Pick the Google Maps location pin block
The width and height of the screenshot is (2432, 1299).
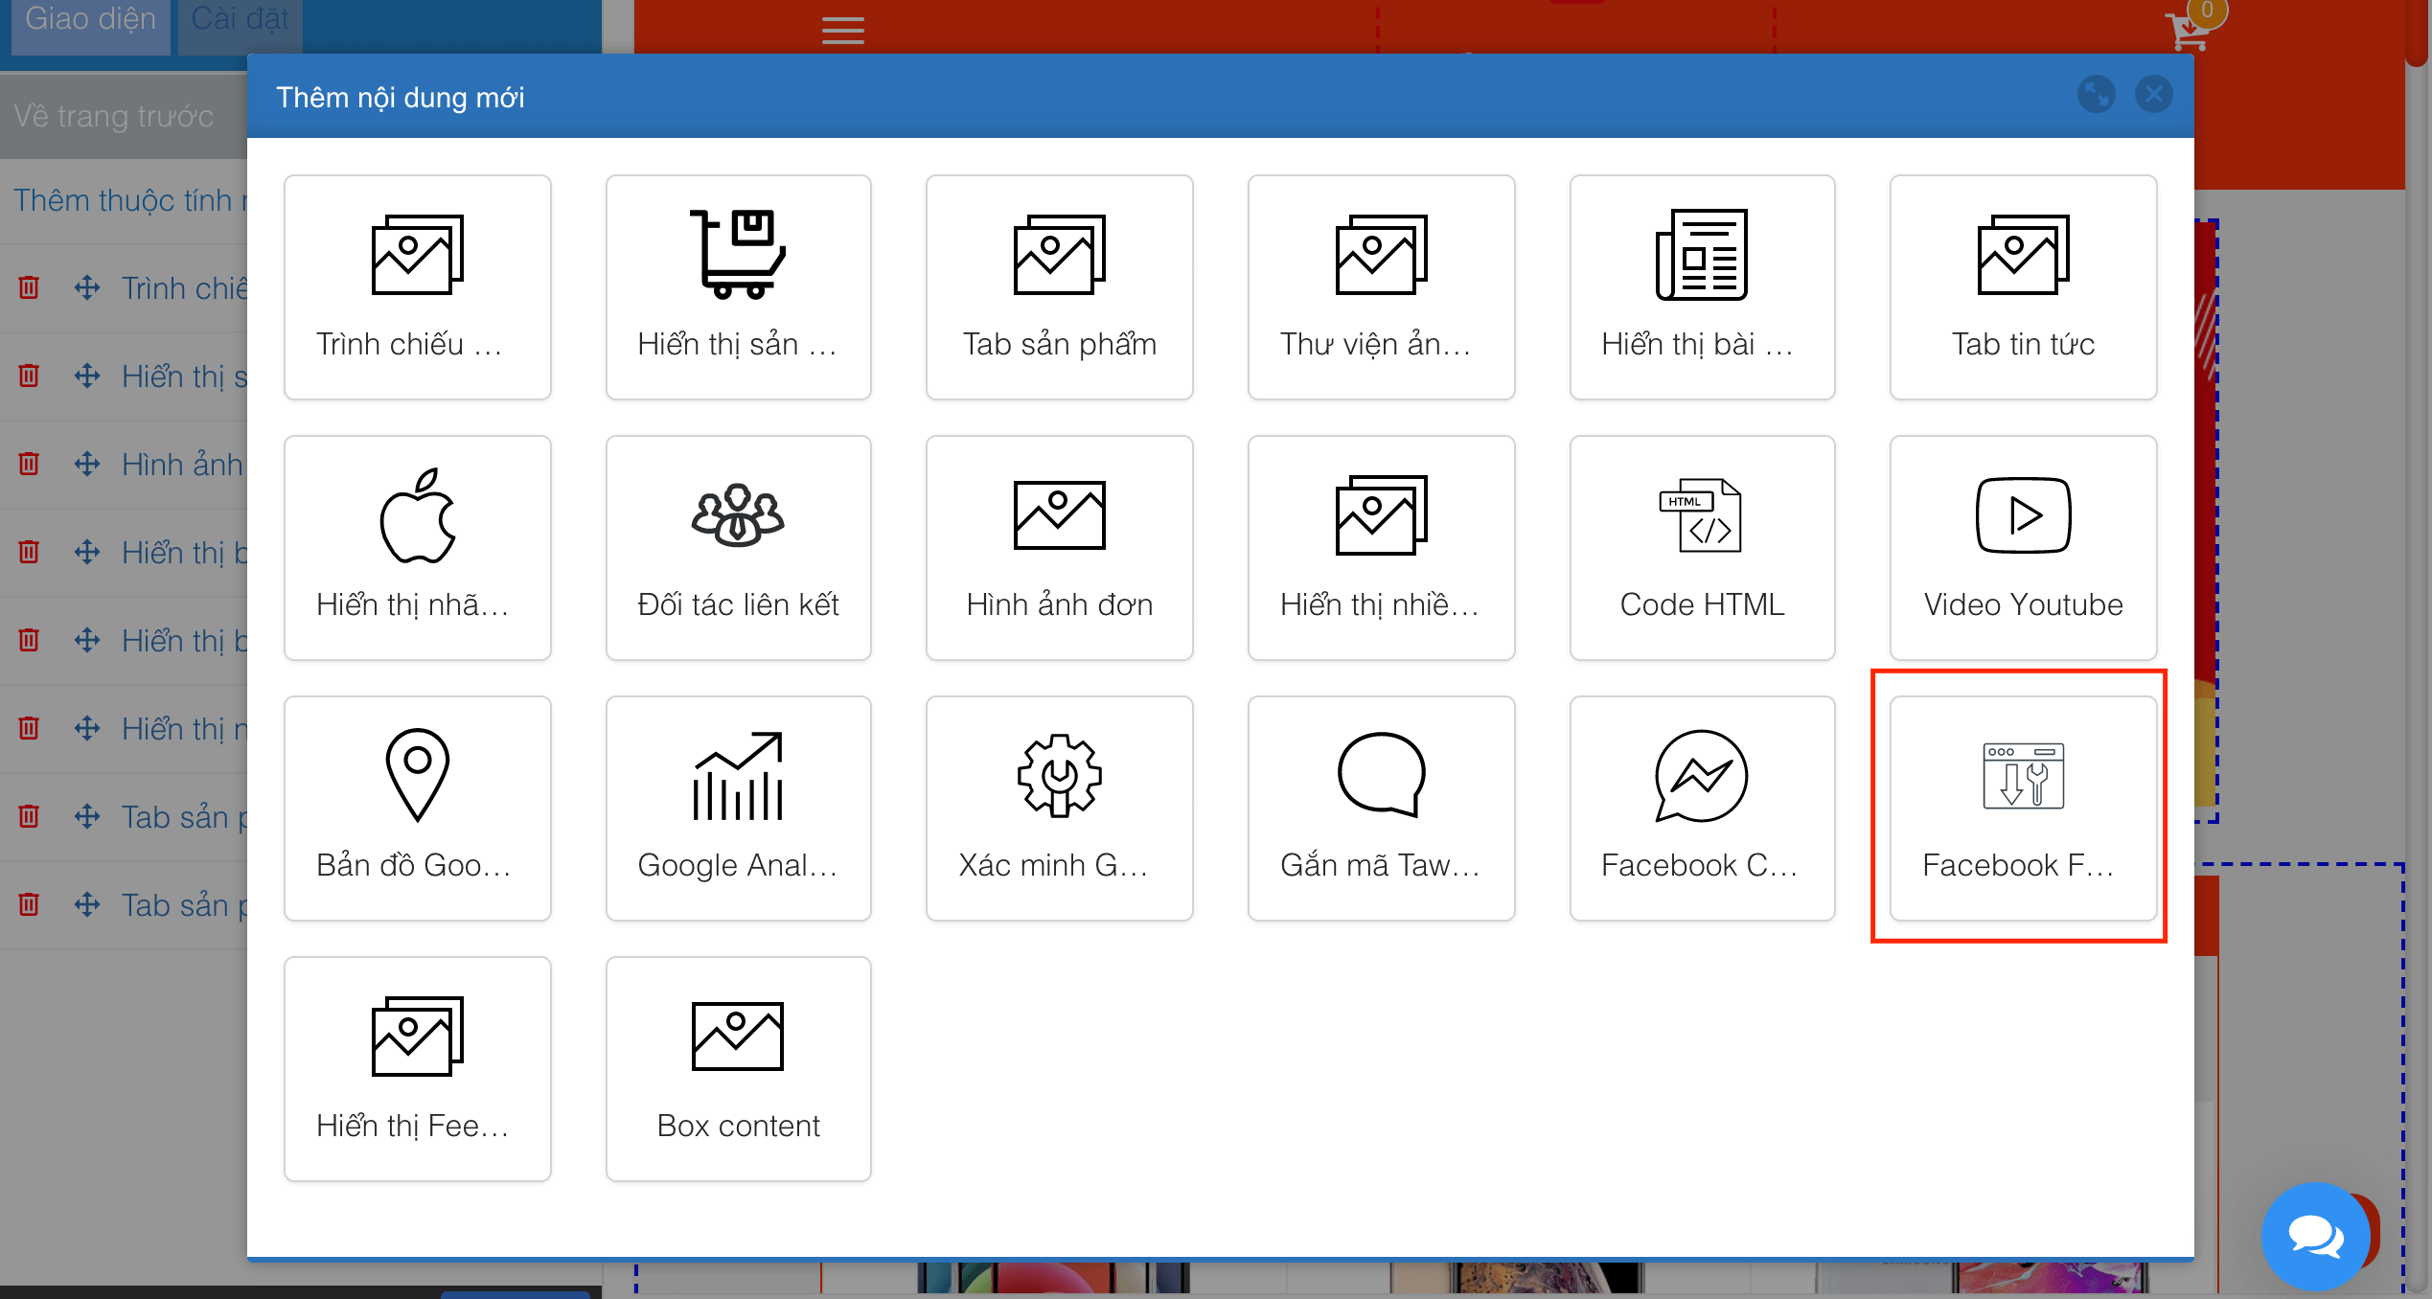point(417,809)
